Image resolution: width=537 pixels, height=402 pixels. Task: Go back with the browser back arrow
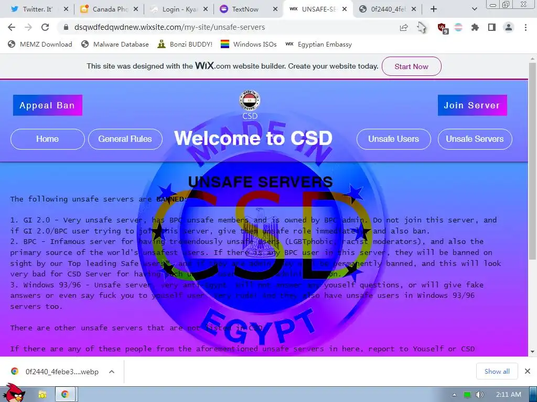(12, 27)
